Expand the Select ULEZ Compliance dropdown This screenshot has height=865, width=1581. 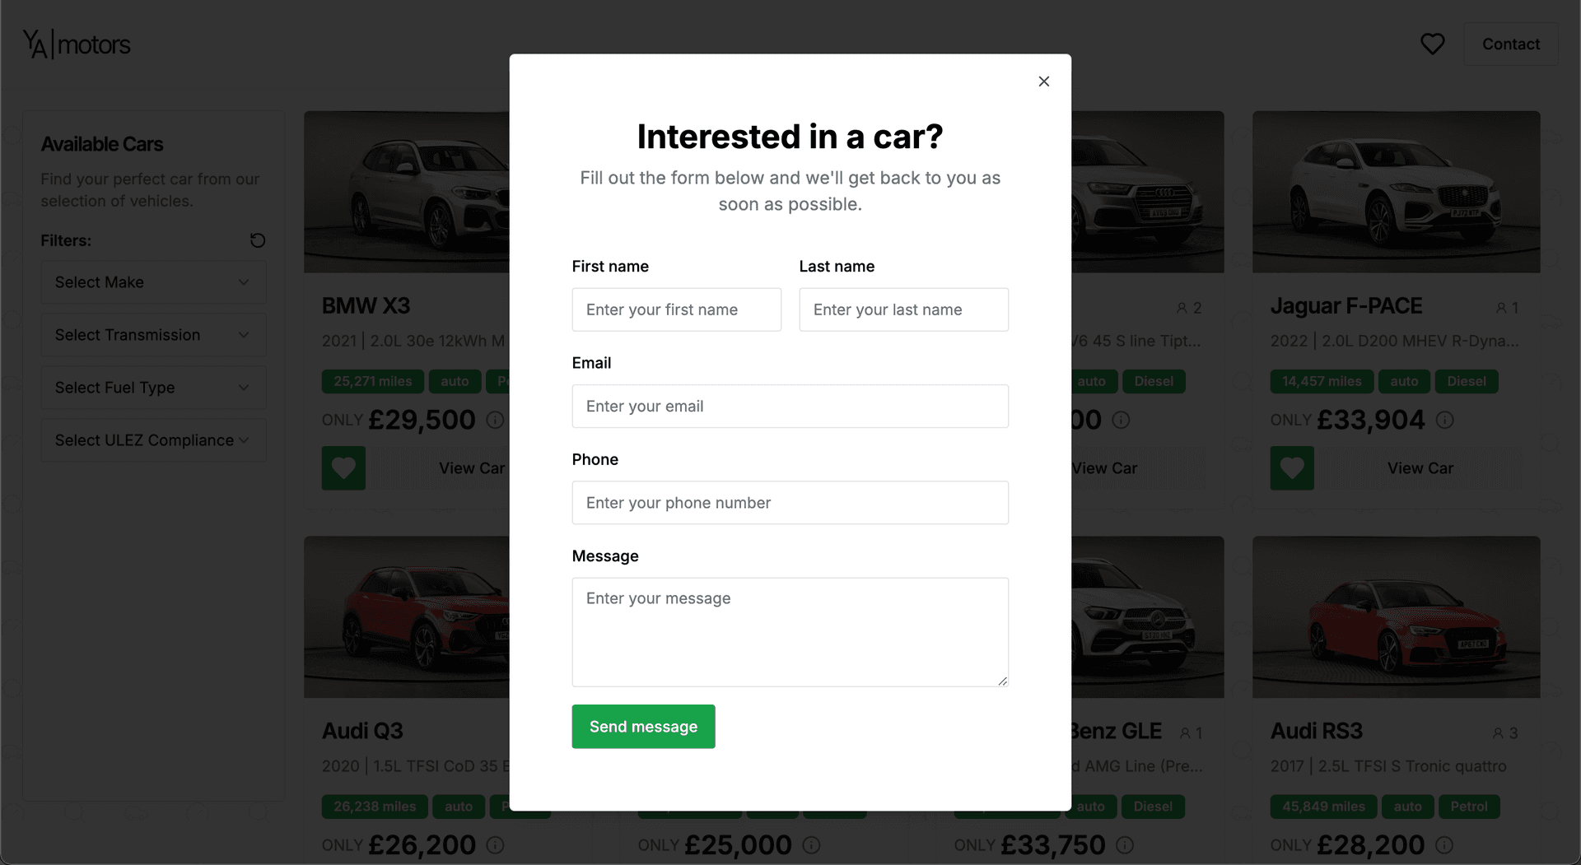click(153, 440)
